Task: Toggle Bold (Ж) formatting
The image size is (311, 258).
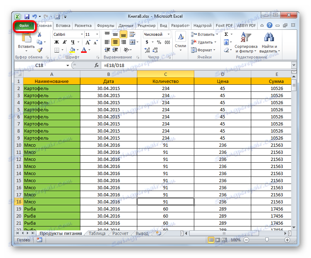Action: point(57,42)
